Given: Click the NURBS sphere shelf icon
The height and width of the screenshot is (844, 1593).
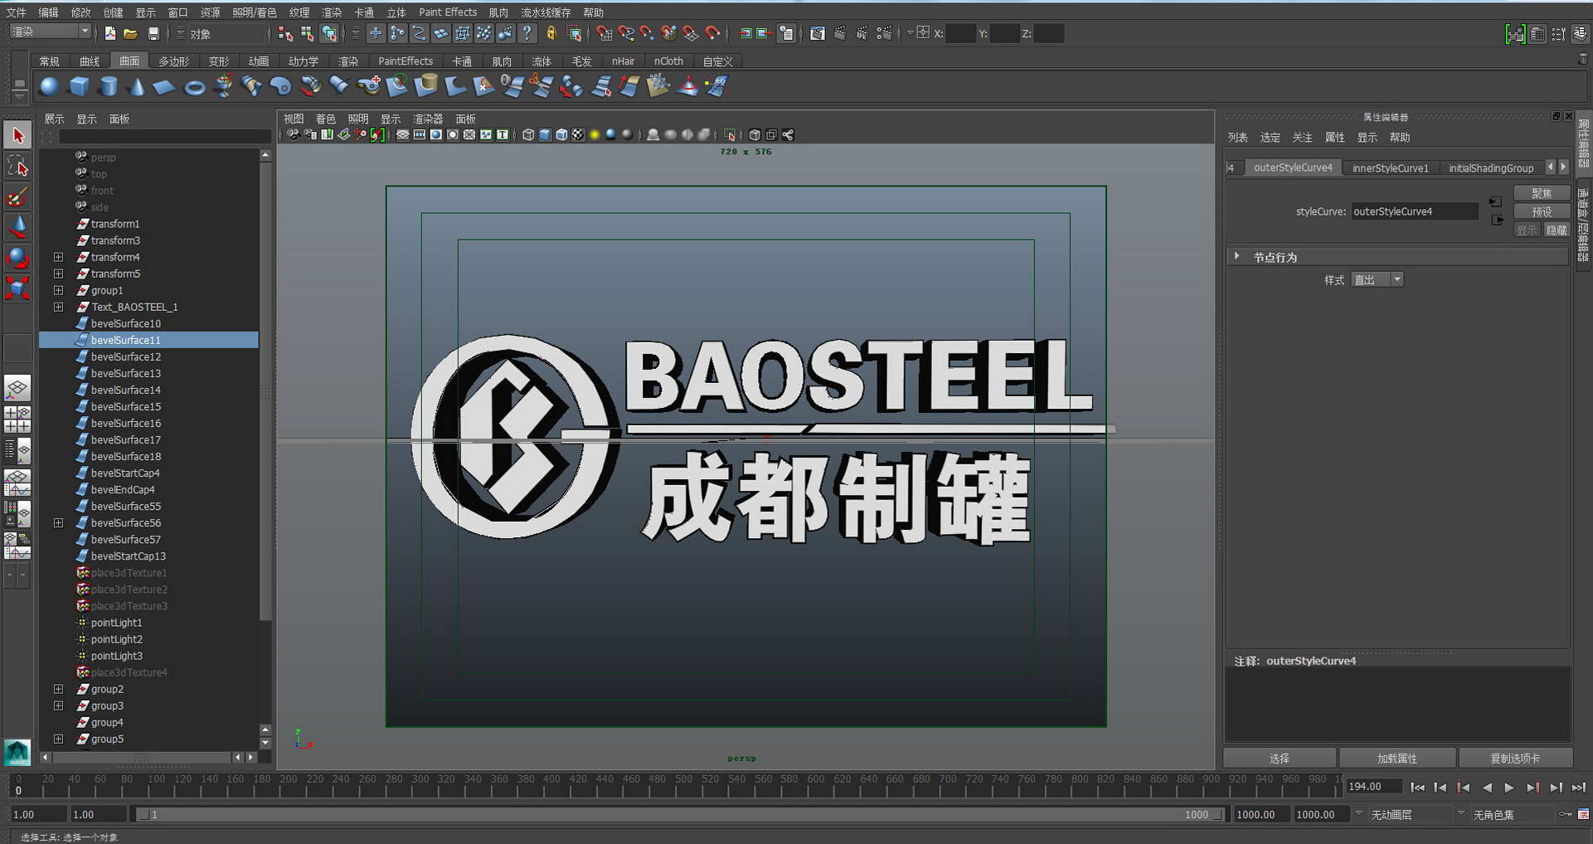Looking at the screenshot, I should pyautogui.click(x=50, y=86).
